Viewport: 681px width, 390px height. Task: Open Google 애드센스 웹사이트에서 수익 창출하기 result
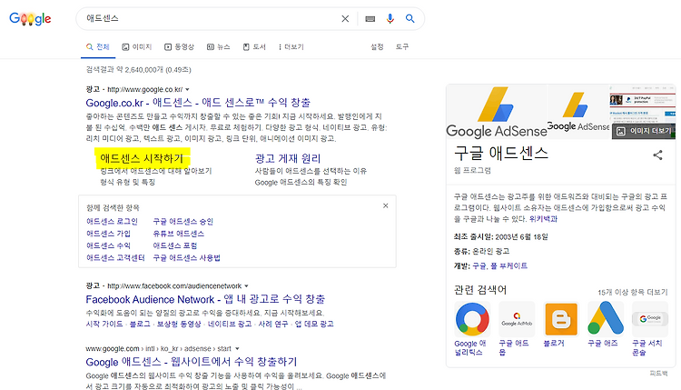click(x=192, y=362)
